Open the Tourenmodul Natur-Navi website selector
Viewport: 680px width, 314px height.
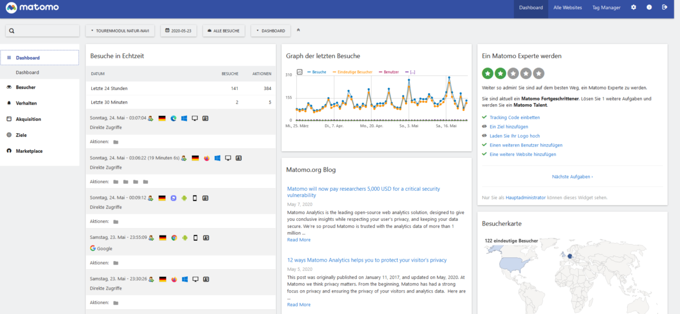120,31
